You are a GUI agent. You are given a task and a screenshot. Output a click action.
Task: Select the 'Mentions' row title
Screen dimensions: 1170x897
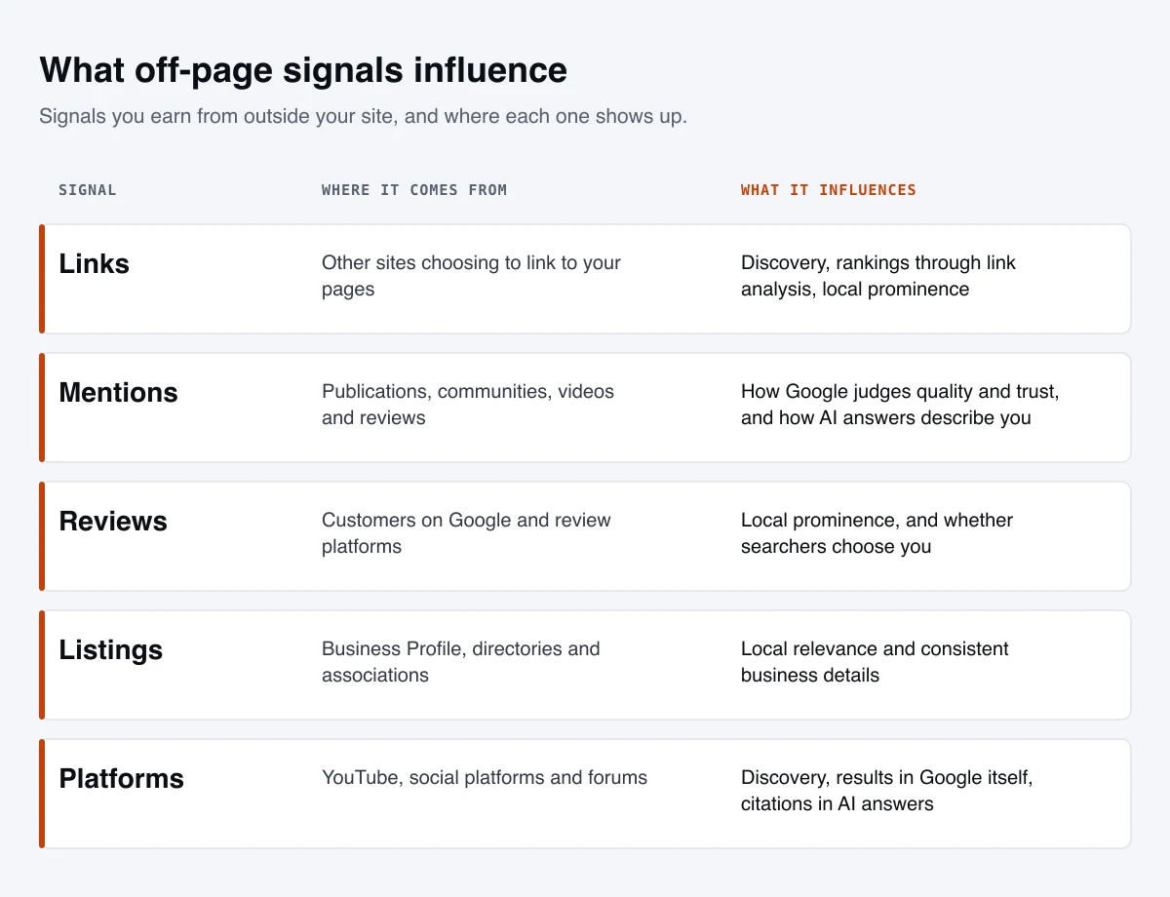point(118,392)
